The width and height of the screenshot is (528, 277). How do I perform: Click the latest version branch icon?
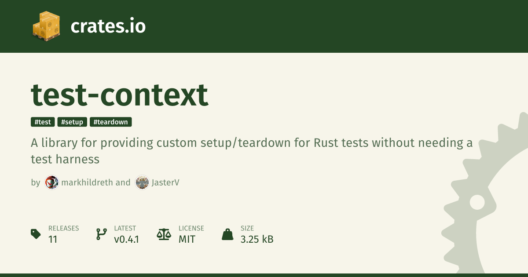tap(101, 234)
